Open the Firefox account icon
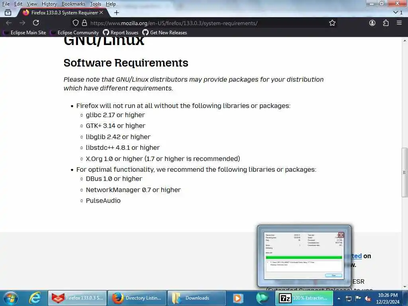 (x=373, y=23)
